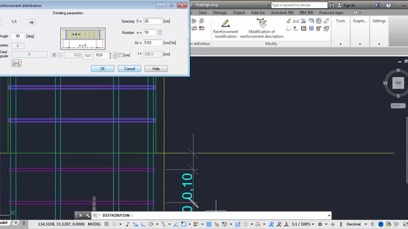408x229 pixels.
Task: Click Modification of reinforcement description tool
Action: click(261, 29)
